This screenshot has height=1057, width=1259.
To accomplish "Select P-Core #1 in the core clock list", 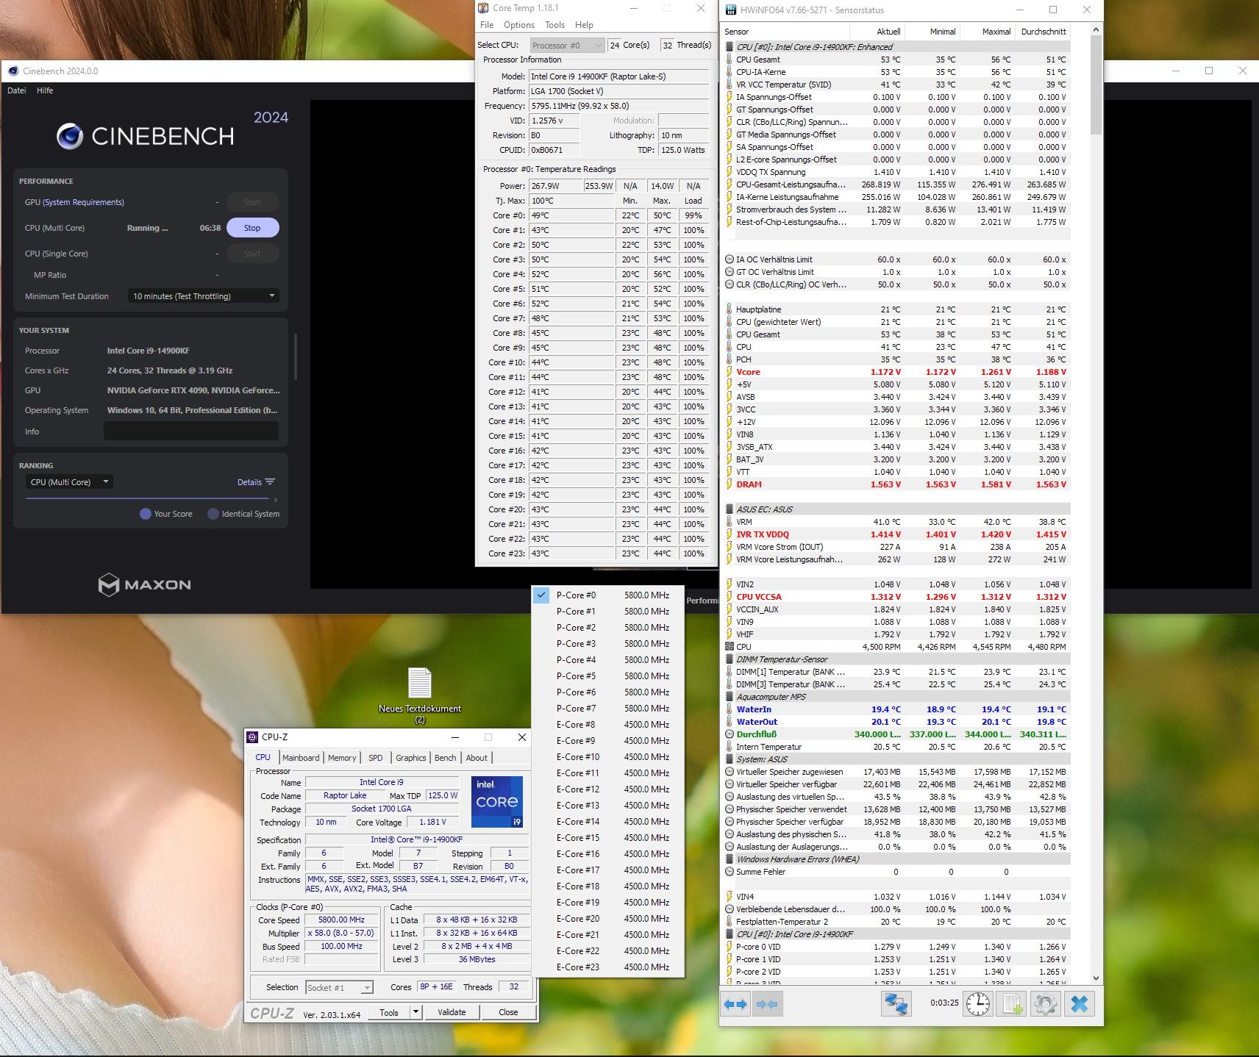I will click(608, 612).
